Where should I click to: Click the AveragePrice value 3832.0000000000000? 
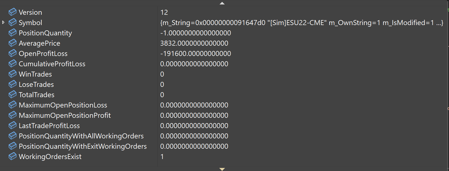click(x=194, y=43)
